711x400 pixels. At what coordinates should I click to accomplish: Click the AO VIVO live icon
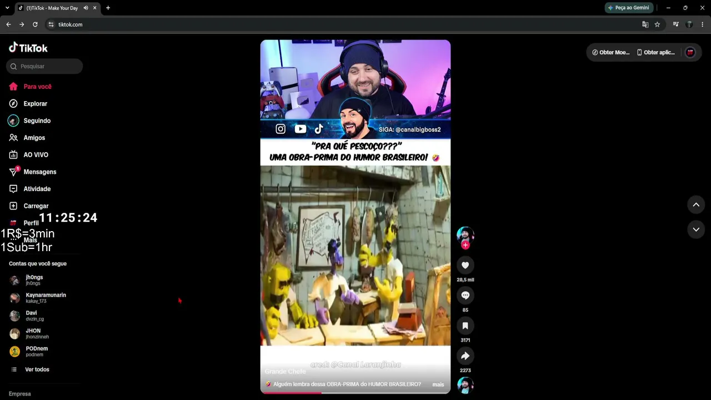click(x=13, y=155)
